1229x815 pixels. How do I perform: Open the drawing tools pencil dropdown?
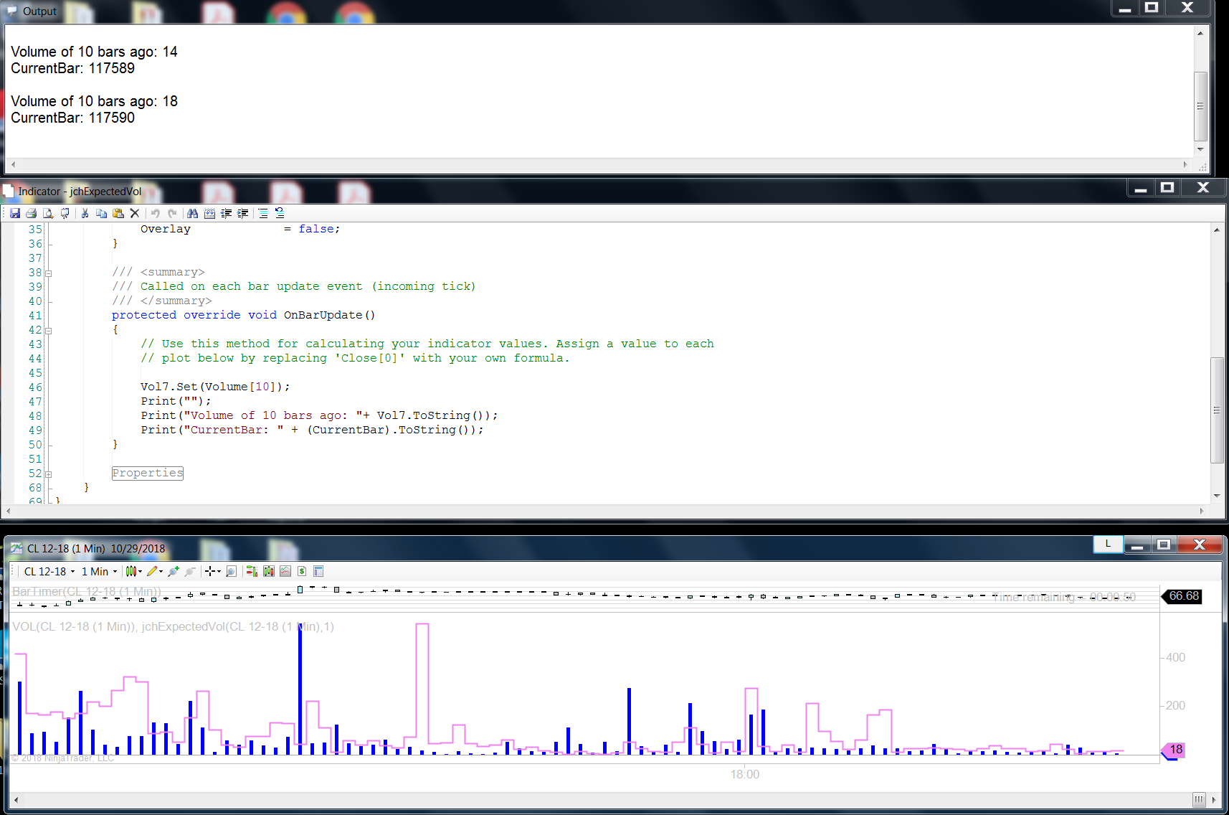coord(155,571)
